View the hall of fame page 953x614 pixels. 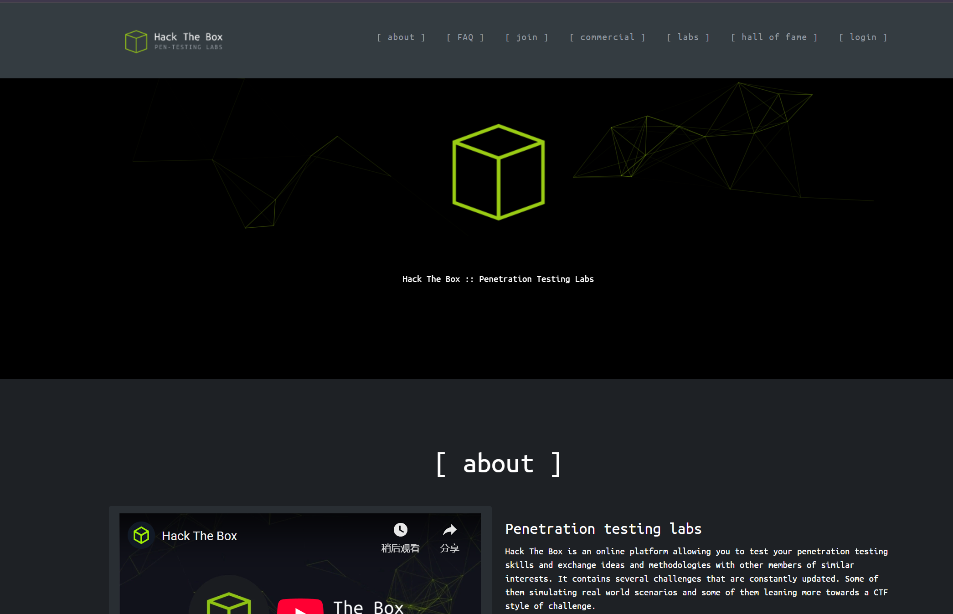774,37
